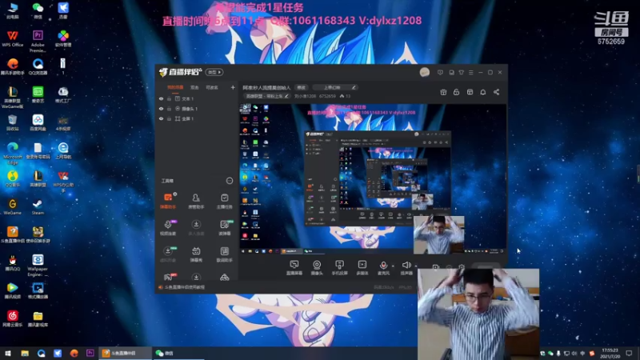Open File Explorer from the taskbar
640x360 pixels.
click(x=25, y=353)
